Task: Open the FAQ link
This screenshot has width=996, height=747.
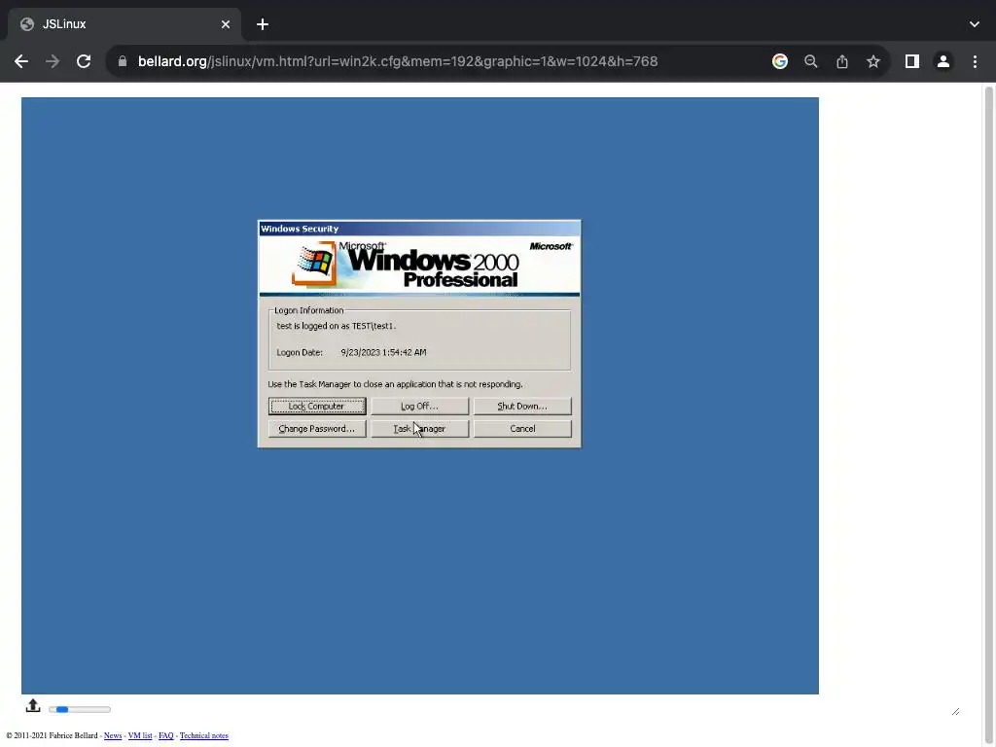Action: pos(165,735)
